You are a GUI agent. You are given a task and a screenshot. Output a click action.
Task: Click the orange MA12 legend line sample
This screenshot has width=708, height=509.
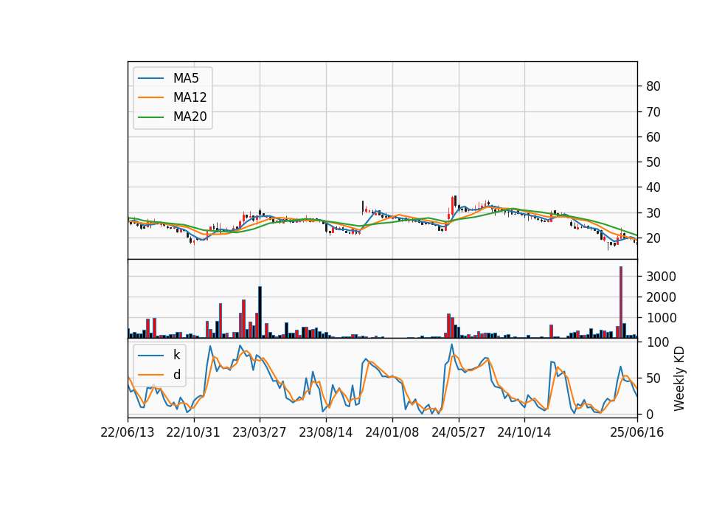point(150,97)
